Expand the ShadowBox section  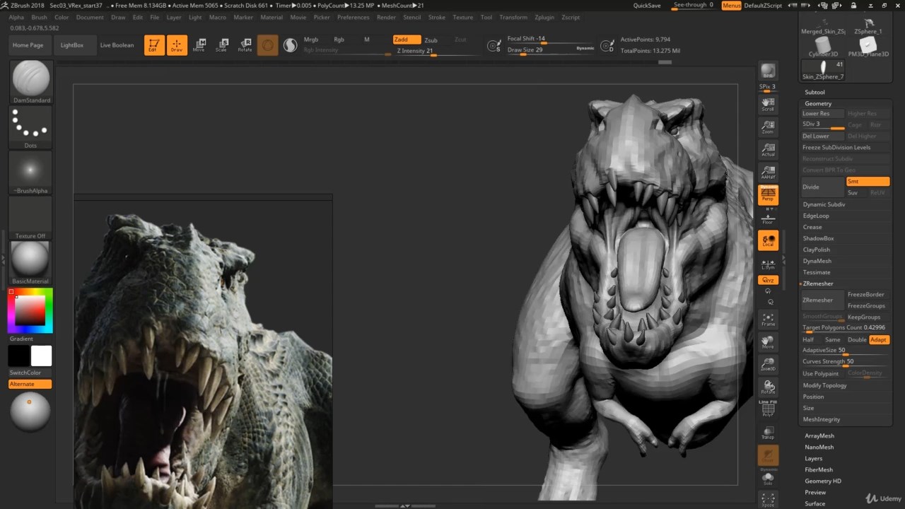click(x=818, y=238)
